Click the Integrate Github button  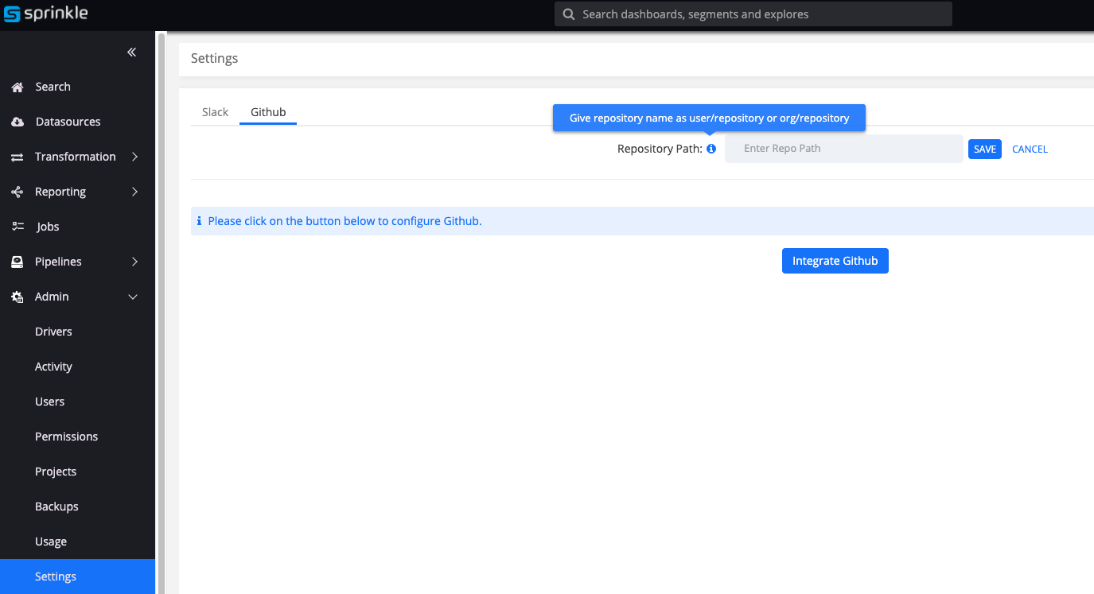[x=835, y=261]
